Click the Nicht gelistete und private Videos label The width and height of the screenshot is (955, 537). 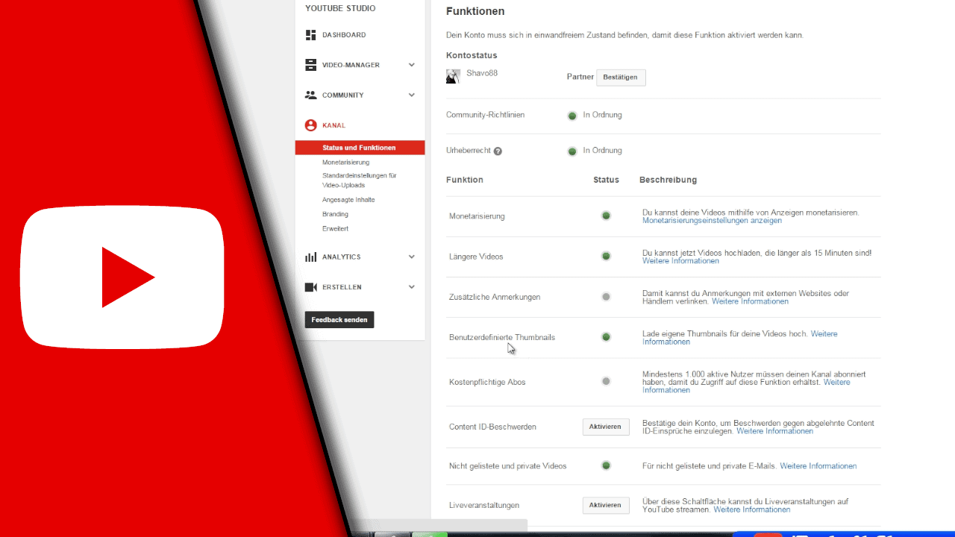coord(508,466)
